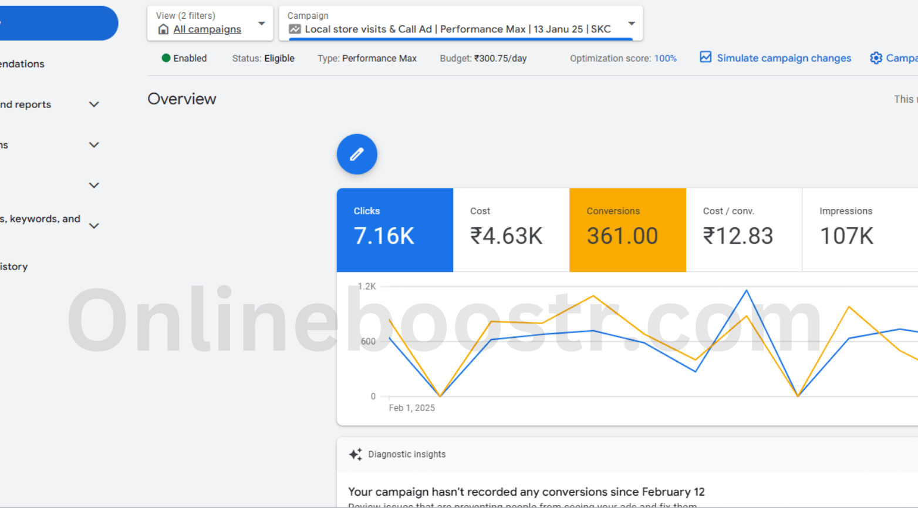Click the chart icon beside Simulate campaign changes

point(705,58)
